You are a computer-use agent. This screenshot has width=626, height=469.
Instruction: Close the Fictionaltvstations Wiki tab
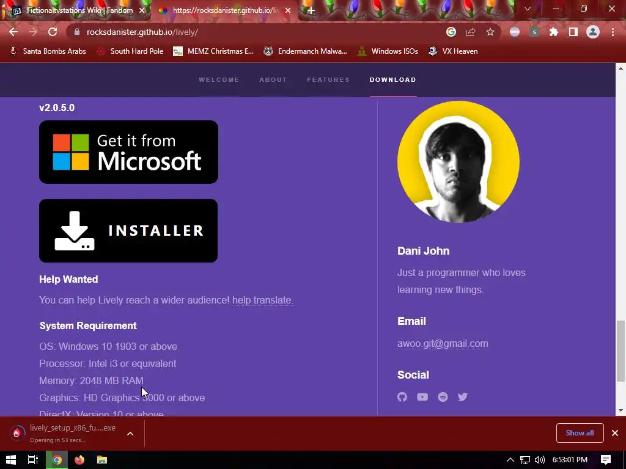(142, 11)
